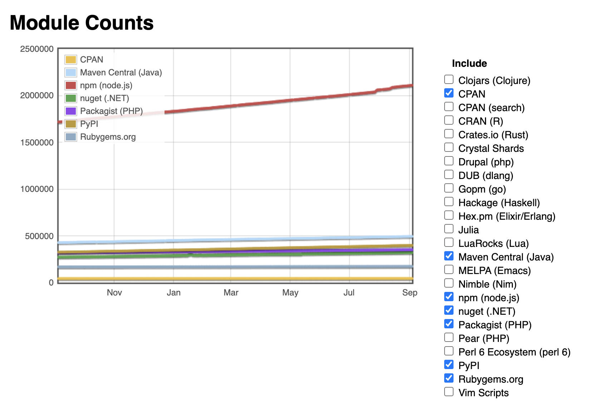Click the 'PyPI' legend label
This screenshot has height=413, width=593.
89,124
